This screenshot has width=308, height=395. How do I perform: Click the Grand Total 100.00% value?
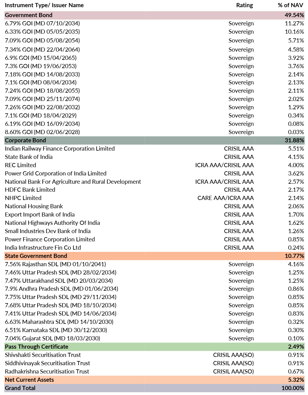(293, 388)
